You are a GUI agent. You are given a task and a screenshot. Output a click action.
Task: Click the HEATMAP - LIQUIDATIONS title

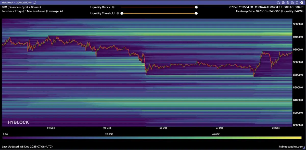click(x=17, y=2)
